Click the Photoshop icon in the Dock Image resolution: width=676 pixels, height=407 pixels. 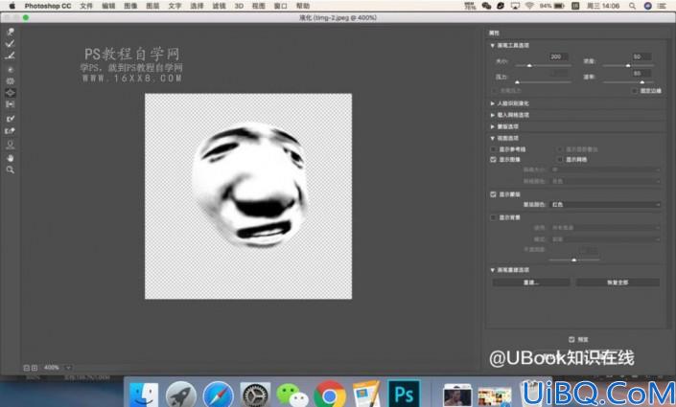tap(404, 394)
